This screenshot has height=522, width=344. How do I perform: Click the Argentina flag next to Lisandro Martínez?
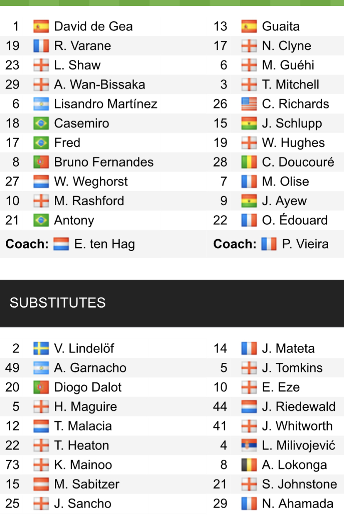[41, 104]
